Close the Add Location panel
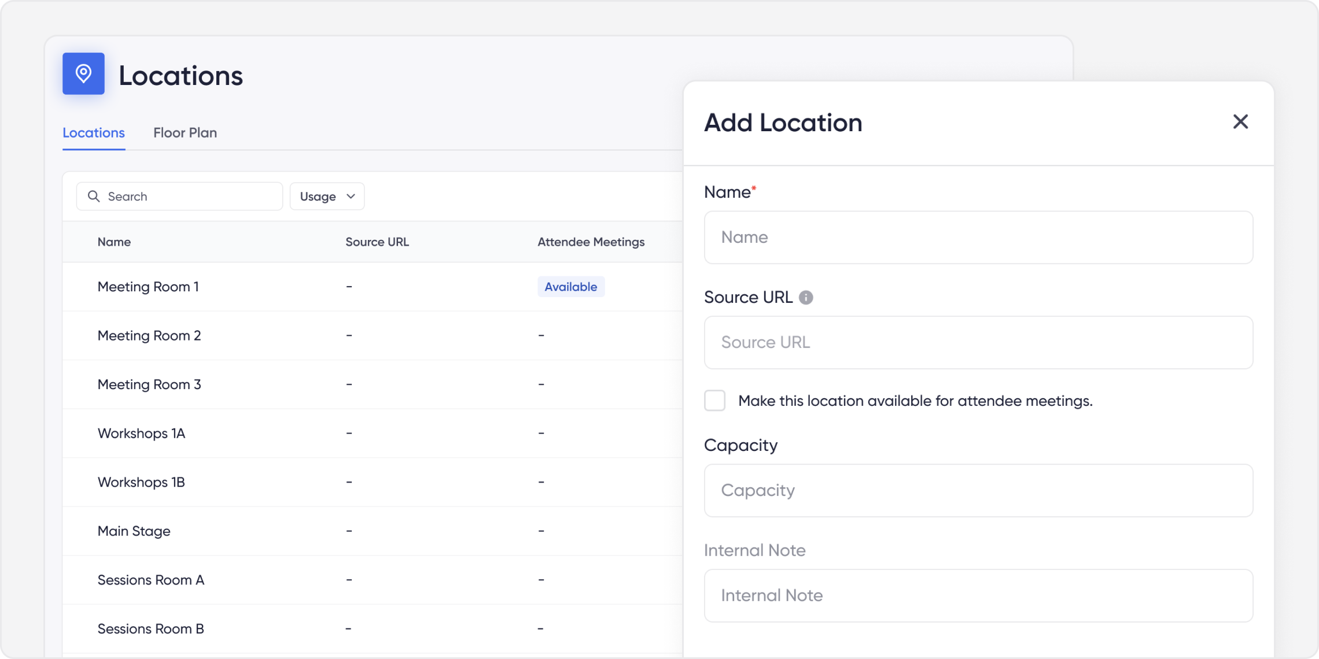Screen dimensions: 1319x659 click(1240, 121)
